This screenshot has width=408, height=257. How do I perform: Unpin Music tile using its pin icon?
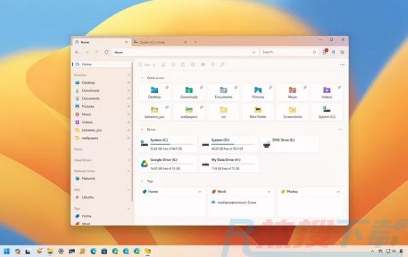(305, 87)
